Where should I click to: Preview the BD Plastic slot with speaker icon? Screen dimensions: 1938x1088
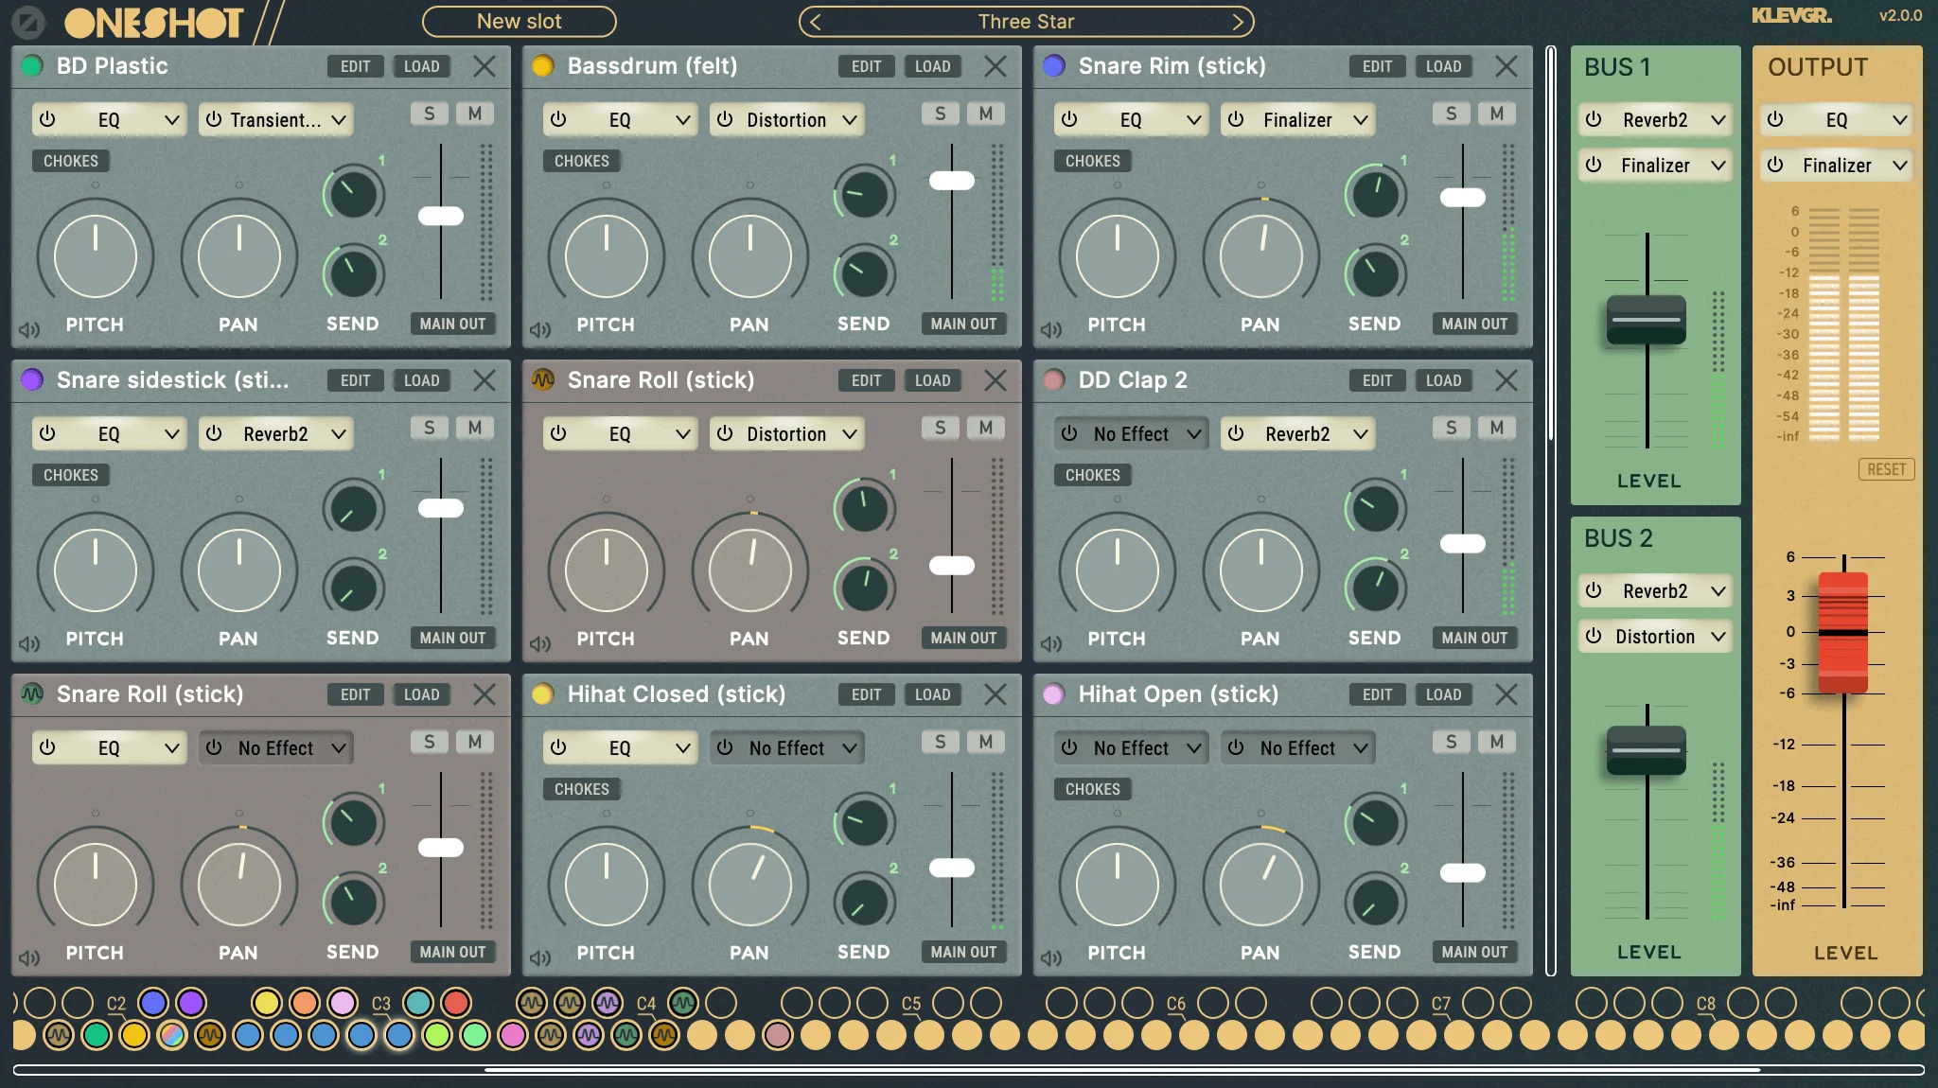[x=29, y=329]
